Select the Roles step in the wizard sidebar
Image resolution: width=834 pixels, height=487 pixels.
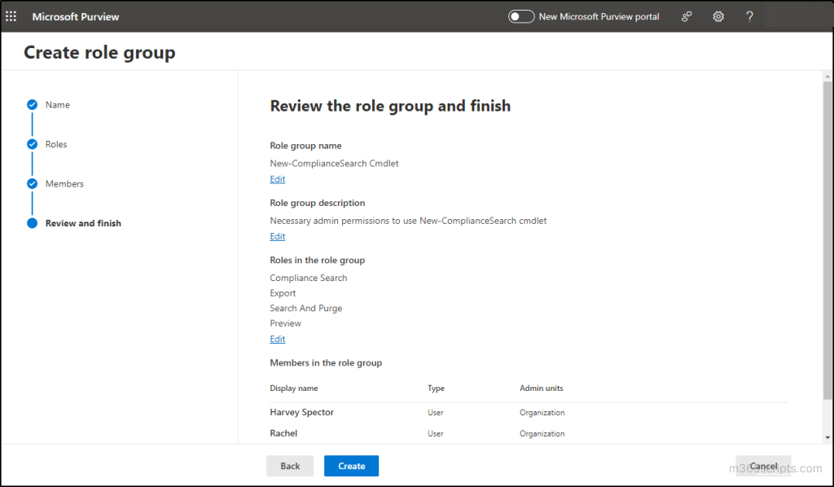click(57, 144)
